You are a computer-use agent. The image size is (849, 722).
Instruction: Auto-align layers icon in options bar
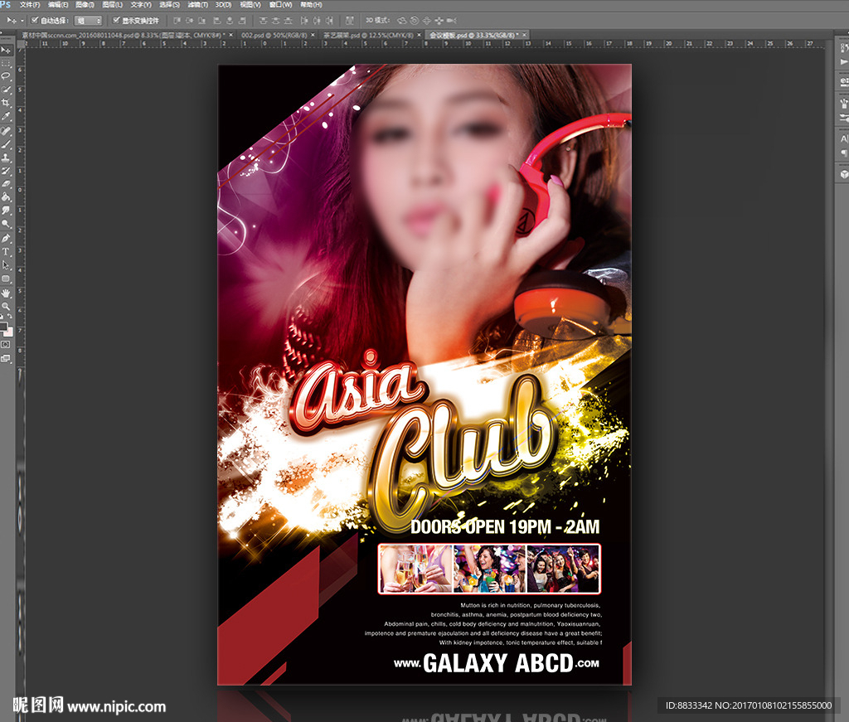pyautogui.click(x=350, y=21)
